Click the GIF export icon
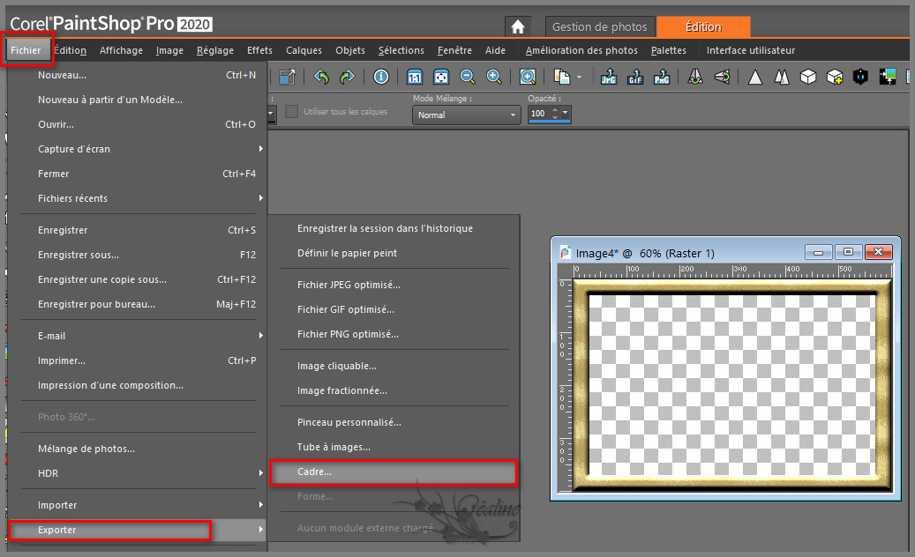 tap(635, 78)
